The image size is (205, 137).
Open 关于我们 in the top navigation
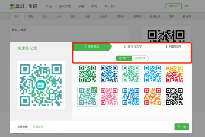(110, 6)
